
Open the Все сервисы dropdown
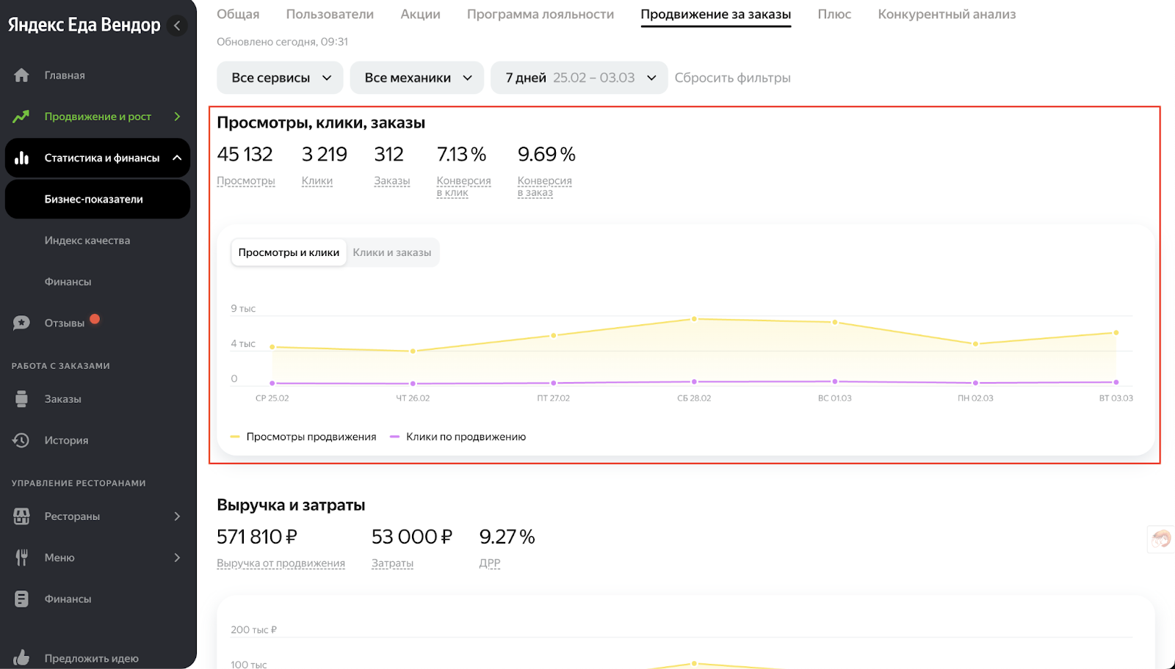[x=280, y=78]
